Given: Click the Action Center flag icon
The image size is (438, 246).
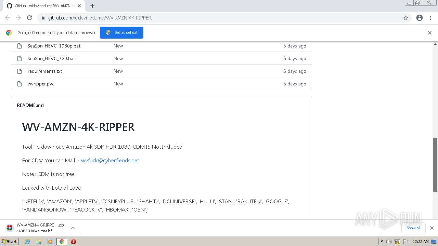Looking at the screenshot, I should pos(405,242).
